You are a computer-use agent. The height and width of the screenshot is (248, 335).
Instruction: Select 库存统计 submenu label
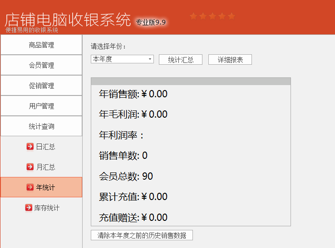coord(47,208)
